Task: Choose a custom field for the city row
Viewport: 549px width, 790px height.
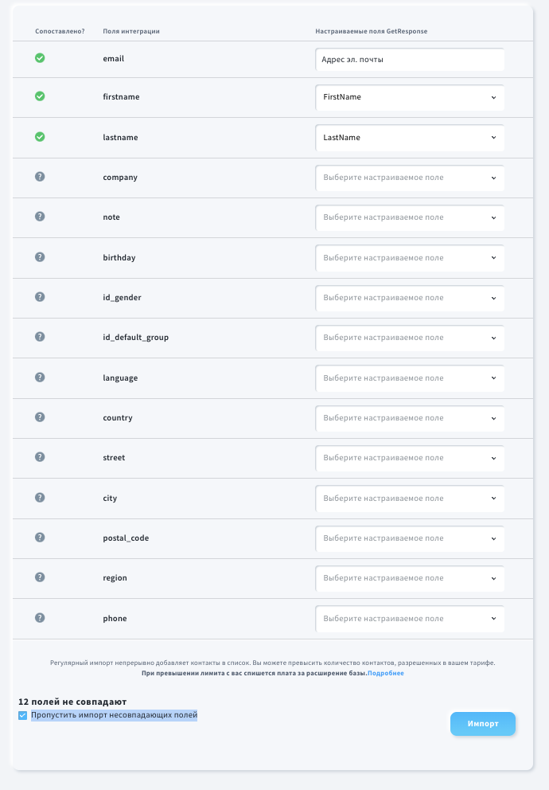Action: pos(410,499)
